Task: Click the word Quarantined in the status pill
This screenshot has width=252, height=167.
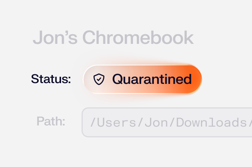Action: 152,79
